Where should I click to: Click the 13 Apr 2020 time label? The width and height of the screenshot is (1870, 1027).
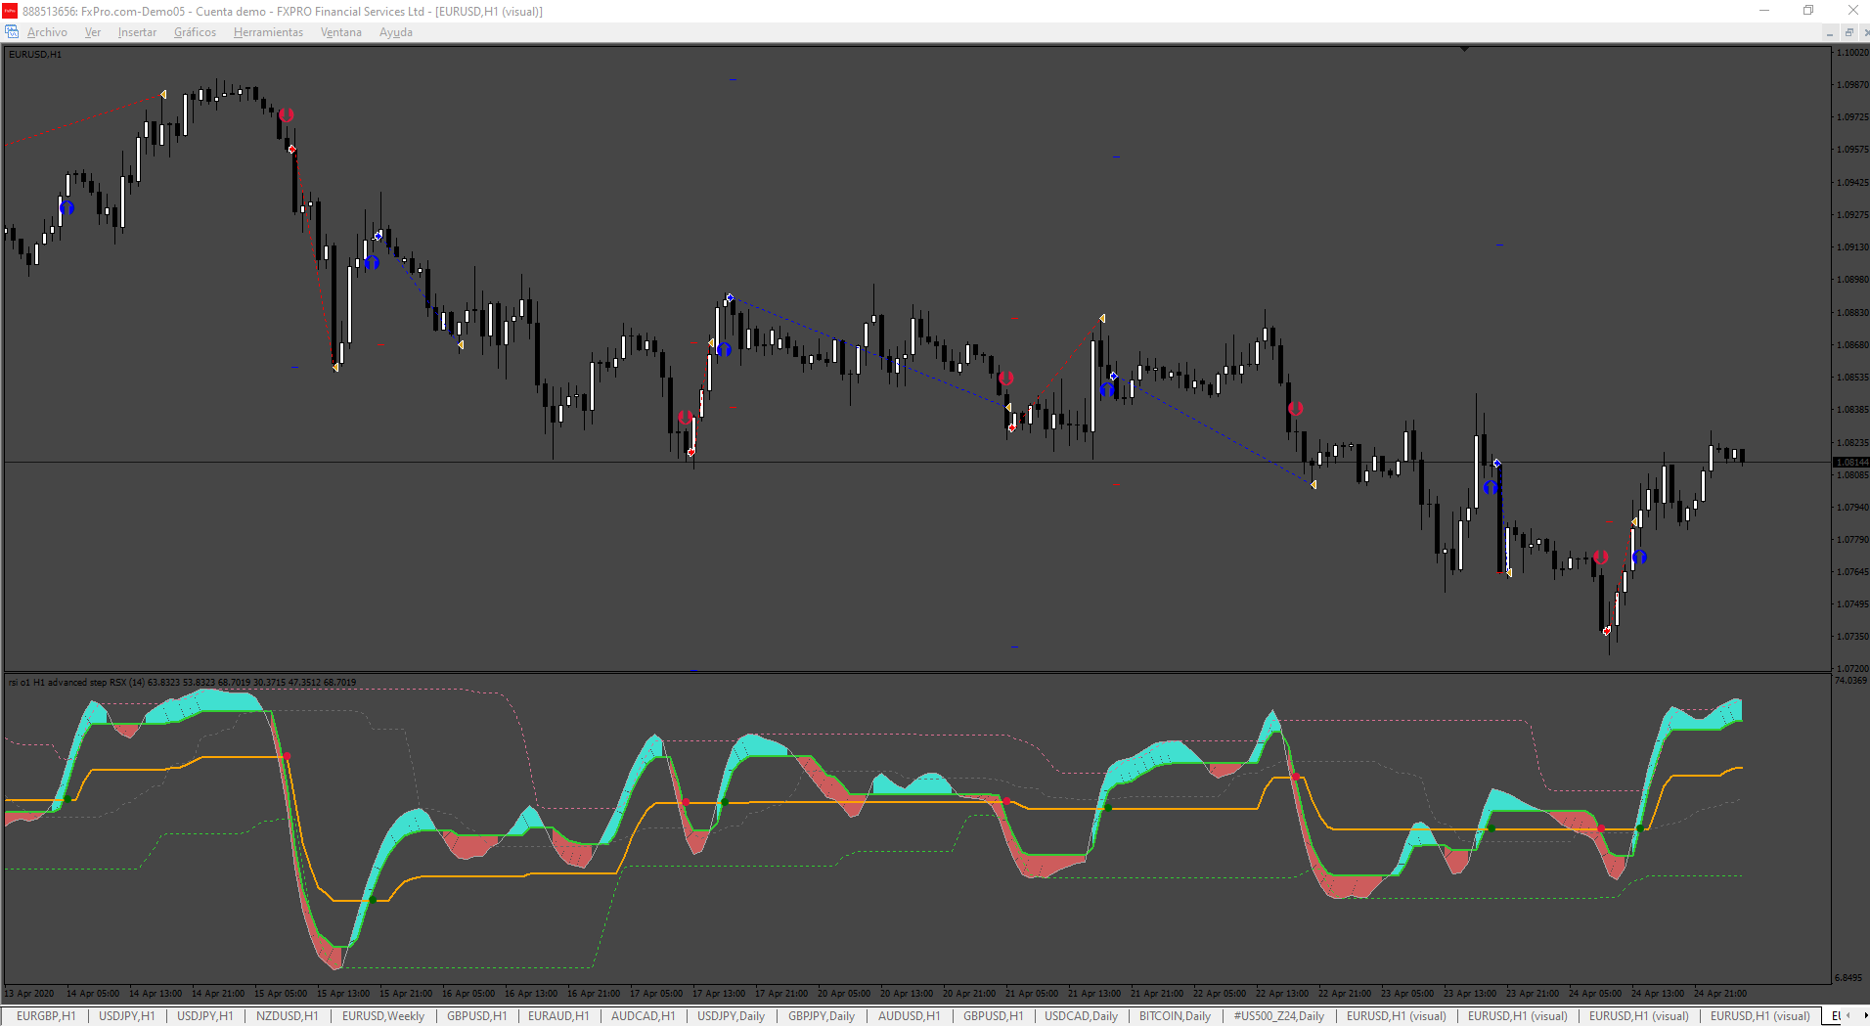[x=29, y=994]
